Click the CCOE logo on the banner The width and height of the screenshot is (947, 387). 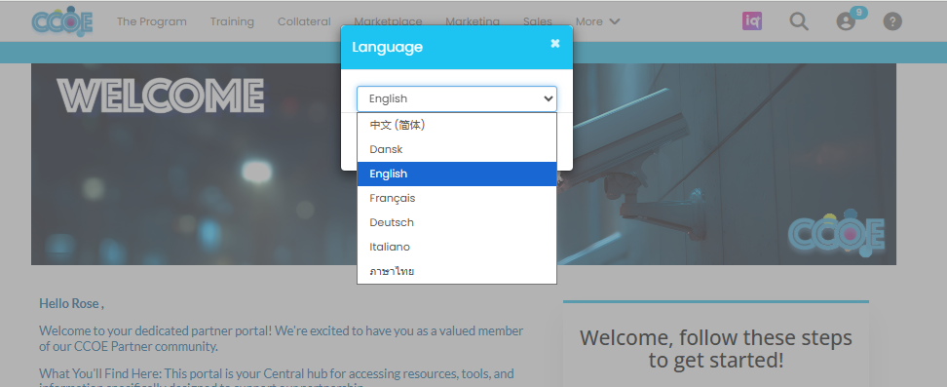(837, 233)
